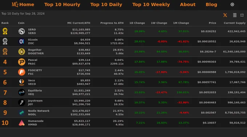
Task: Open the Veco coin name link
Action: pos(32,82)
